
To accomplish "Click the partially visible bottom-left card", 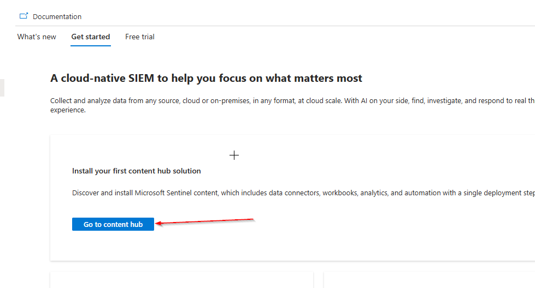I will (x=181, y=280).
